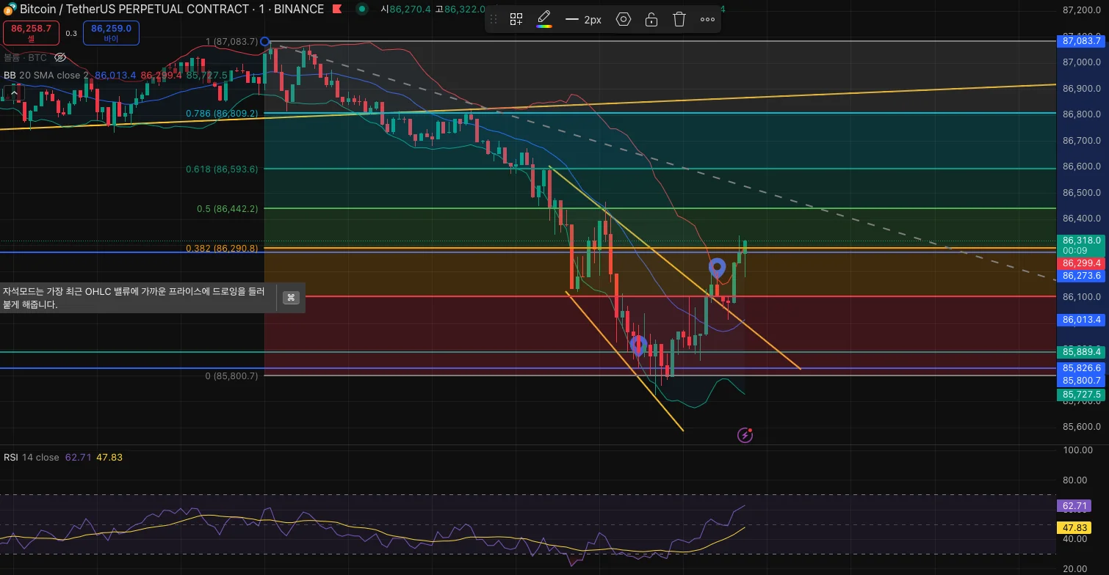This screenshot has height=575, width=1109.
Task: Open the line color pencil tool
Action: (544, 19)
